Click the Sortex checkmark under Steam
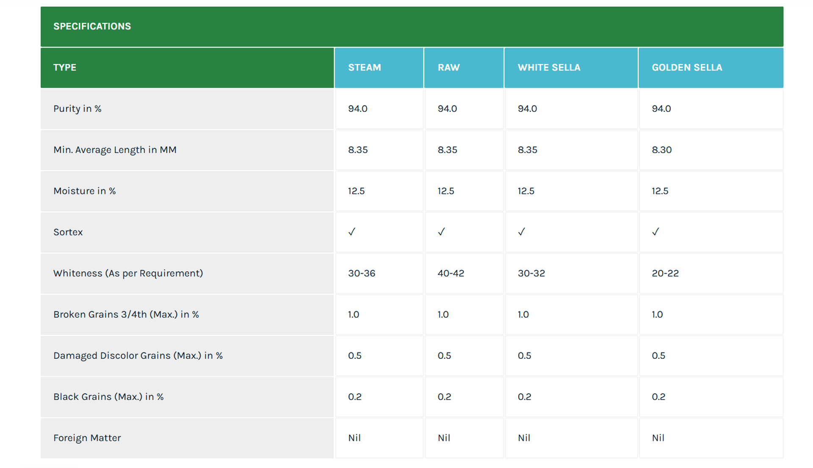The width and height of the screenshot is (813, 468). point(352,232)
